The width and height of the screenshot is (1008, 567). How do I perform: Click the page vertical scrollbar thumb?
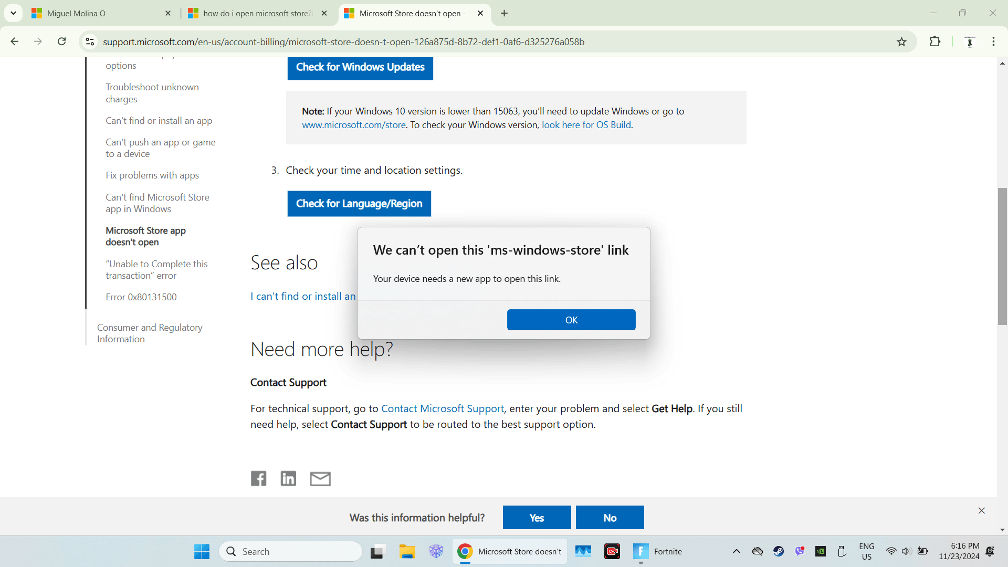(x=1002, y=256)
